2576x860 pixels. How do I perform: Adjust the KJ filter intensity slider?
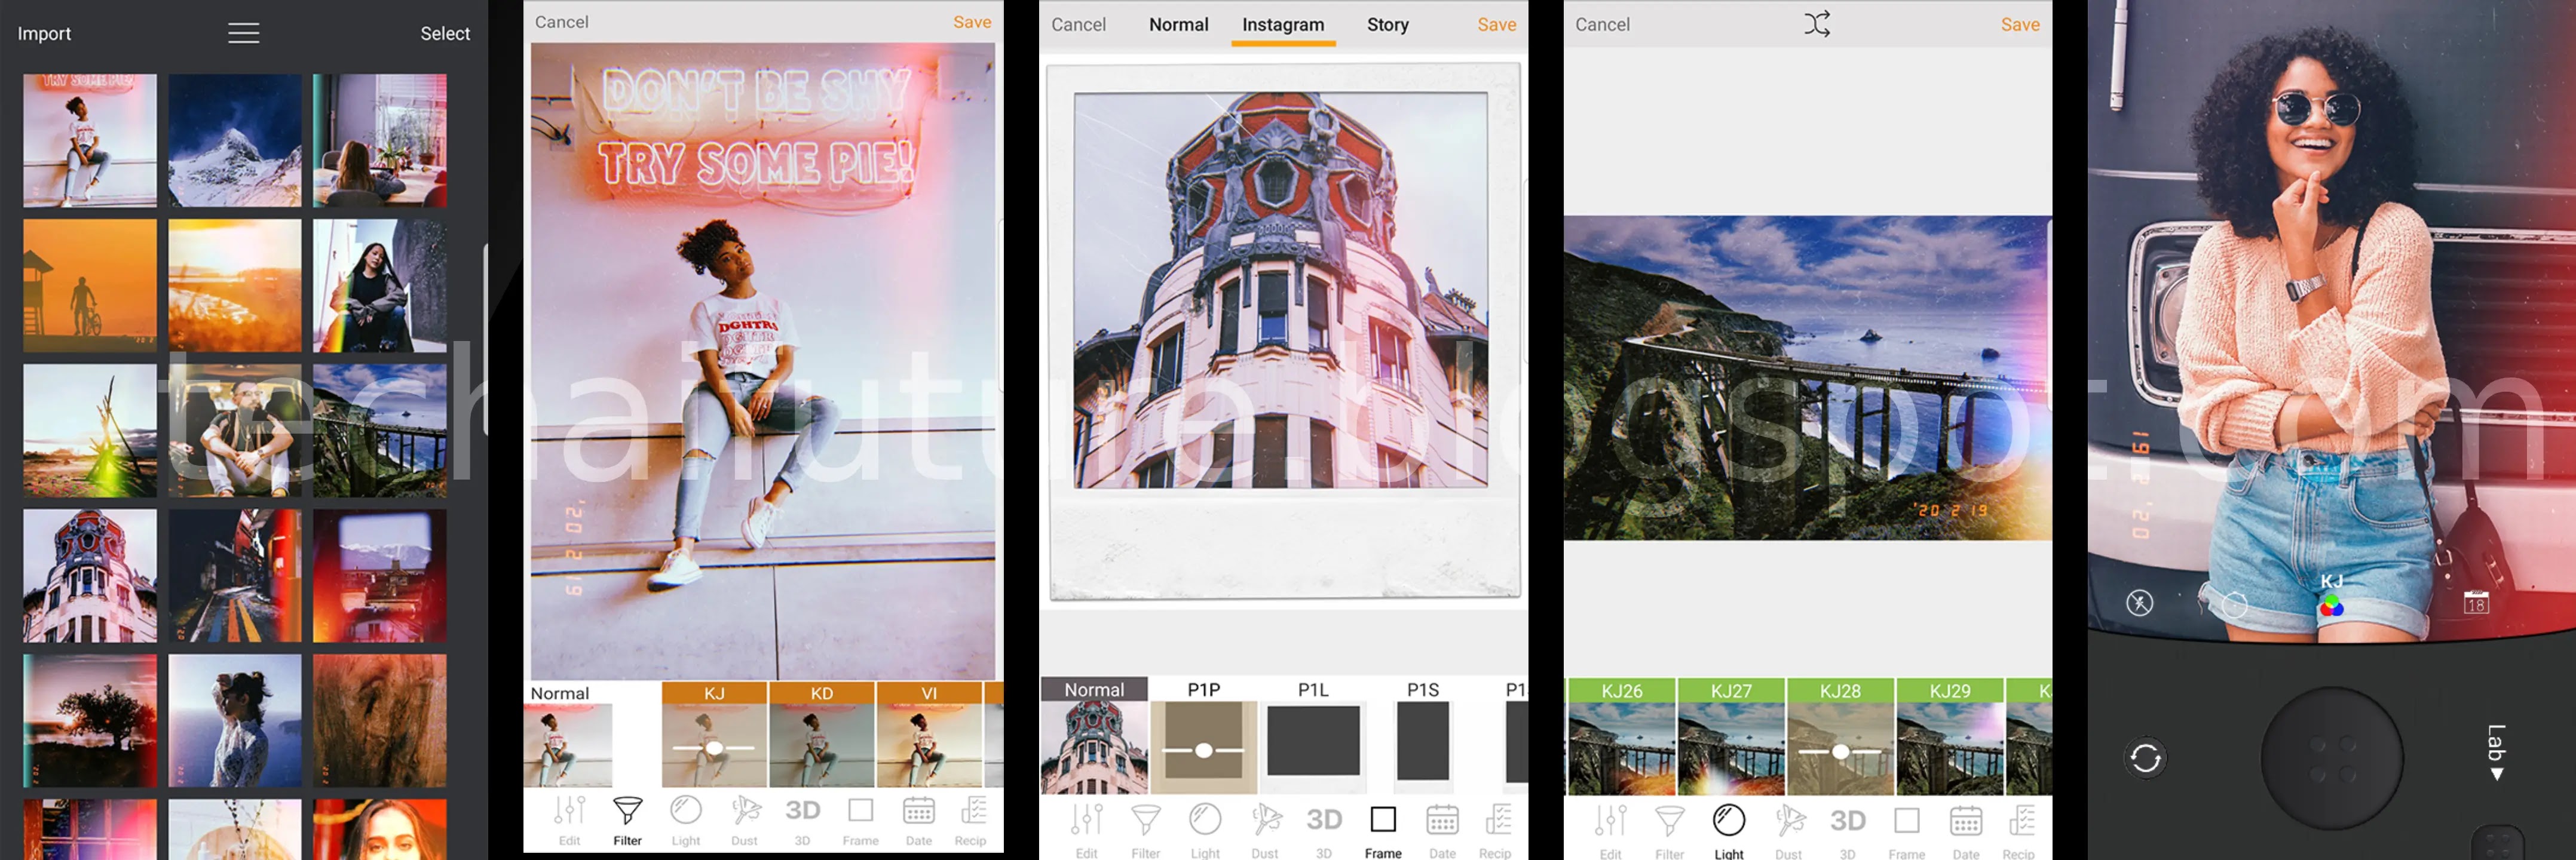[x=714, y=748]
